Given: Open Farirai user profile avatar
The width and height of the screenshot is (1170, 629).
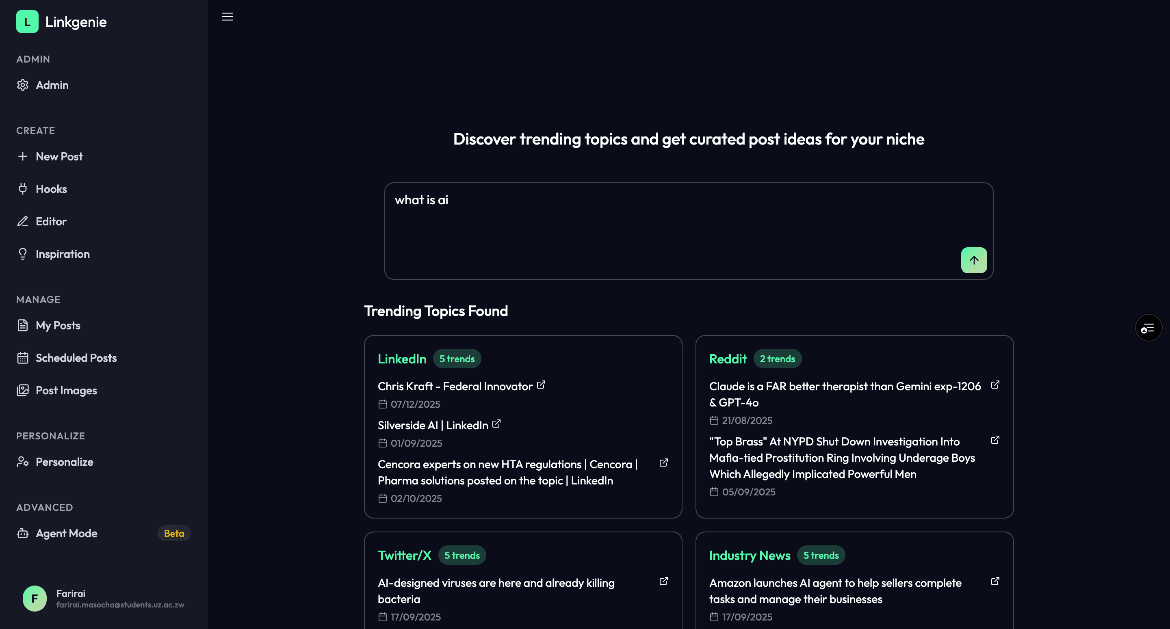Looking at the screenshot, I should pyautogui.click(x=35, y=599).
